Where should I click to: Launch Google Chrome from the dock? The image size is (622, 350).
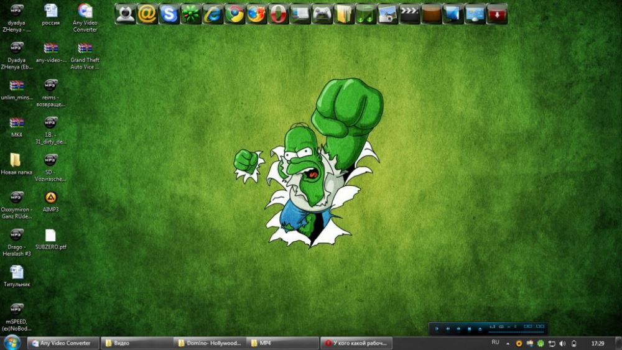(234, 14)
